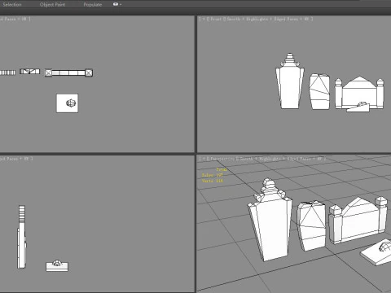
Task: Open the Selection ribbon tab
Action: 12,4
